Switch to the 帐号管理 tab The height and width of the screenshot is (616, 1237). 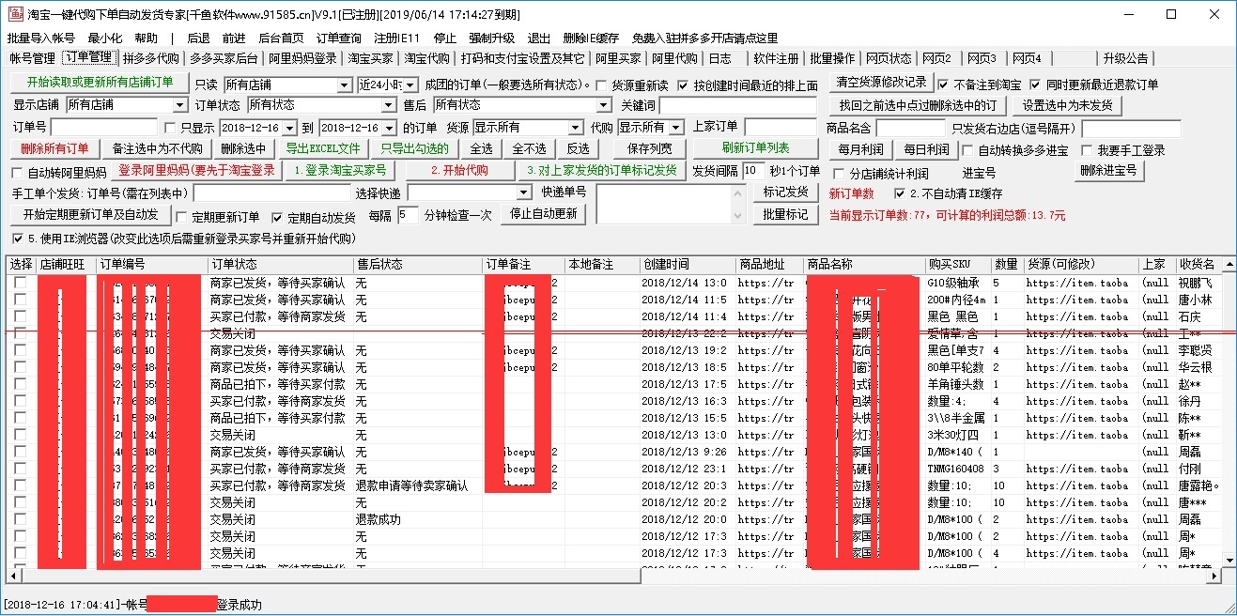pos(32,58)
